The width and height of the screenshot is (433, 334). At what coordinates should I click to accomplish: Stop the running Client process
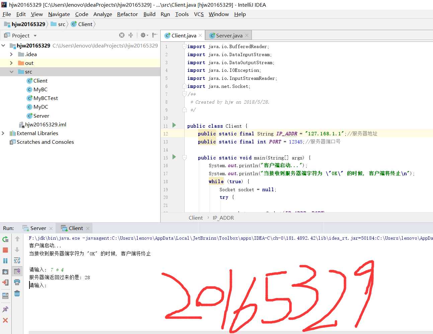pyautogui.click(x=5, y=250)
